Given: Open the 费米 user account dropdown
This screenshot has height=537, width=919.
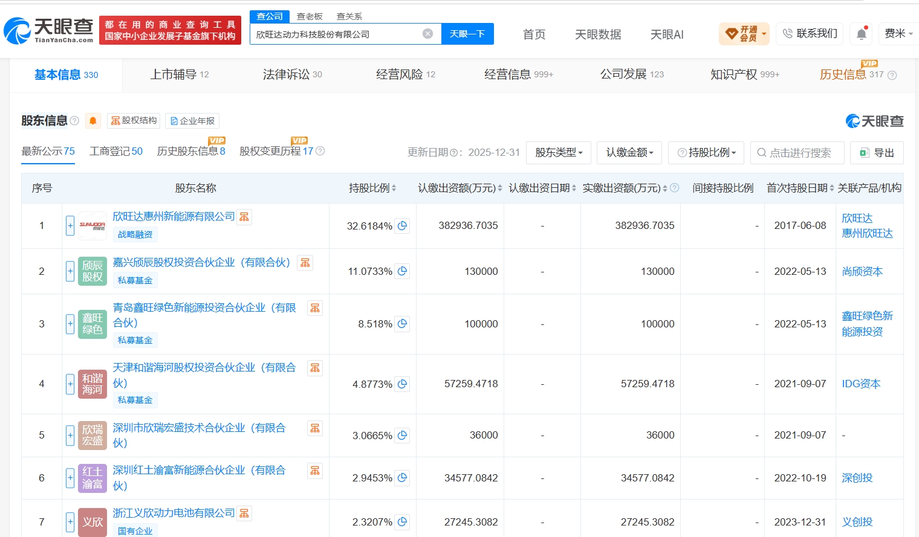Looking at the screenshot, I should point(898,34).
